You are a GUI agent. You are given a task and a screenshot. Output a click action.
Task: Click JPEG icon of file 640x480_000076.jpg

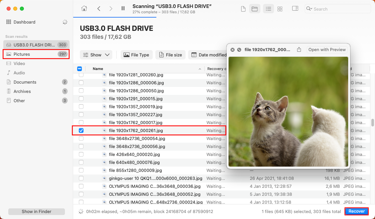pos(104,162)
